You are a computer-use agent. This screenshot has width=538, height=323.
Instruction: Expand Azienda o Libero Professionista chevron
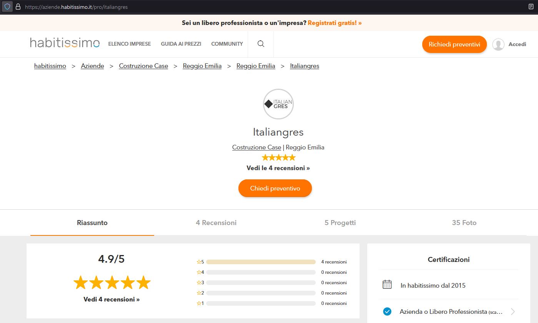coord(513,311)
